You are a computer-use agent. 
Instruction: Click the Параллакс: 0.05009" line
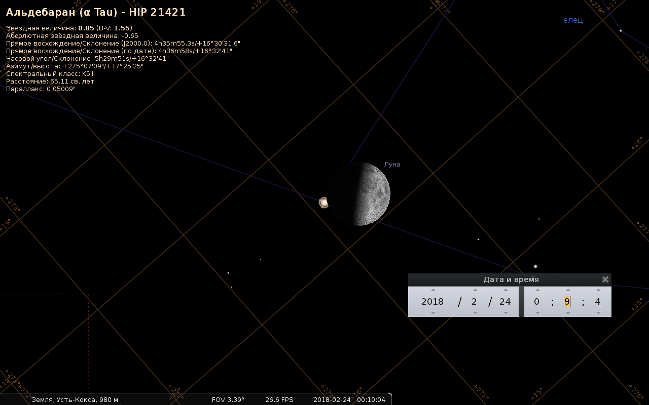pyautogui.click(x=41, y=89)
